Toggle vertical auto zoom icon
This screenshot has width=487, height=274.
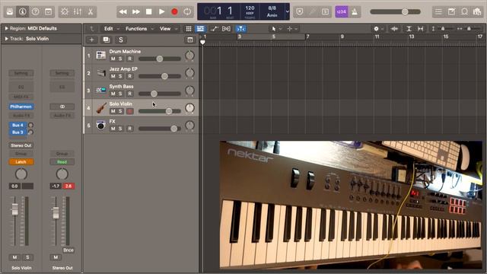(x=409, y=29)
